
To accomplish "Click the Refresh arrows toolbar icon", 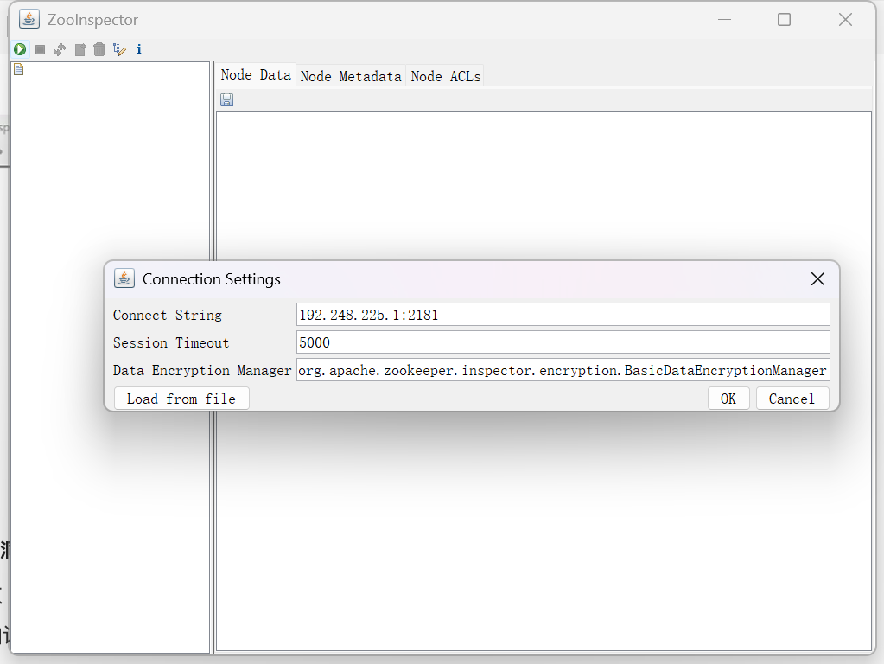I will point(60,49).
